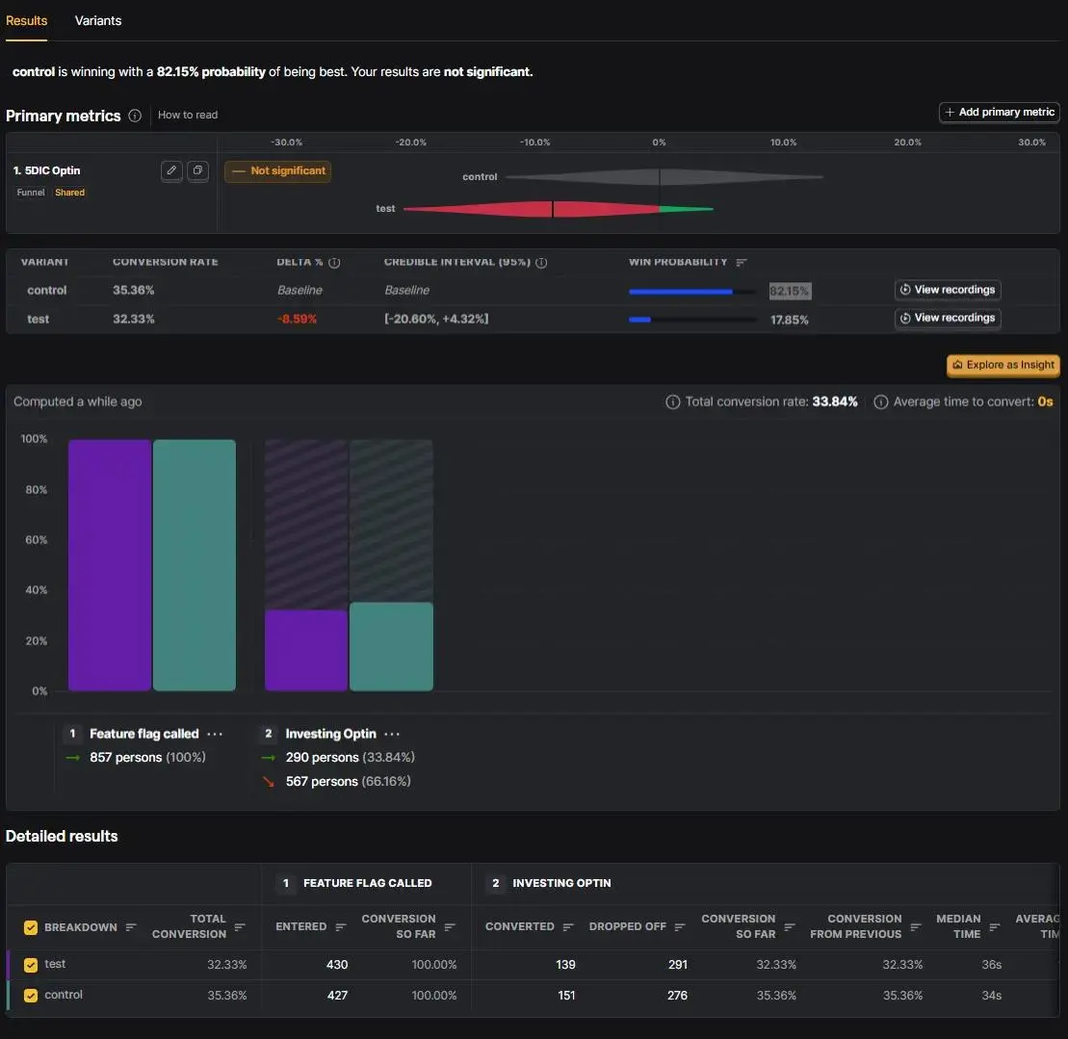Click the info icon next to Primary metrics
This screenshot has width=1068, height=1039.
point(135,116)
